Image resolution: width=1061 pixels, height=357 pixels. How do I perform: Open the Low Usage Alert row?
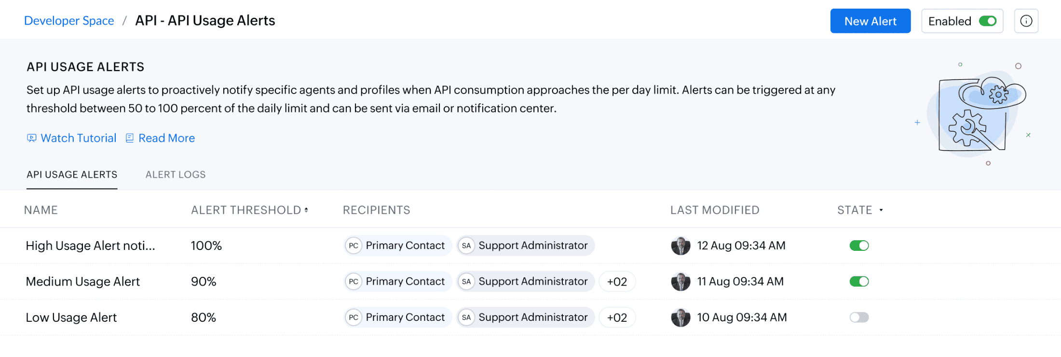(x=71, y=317)
